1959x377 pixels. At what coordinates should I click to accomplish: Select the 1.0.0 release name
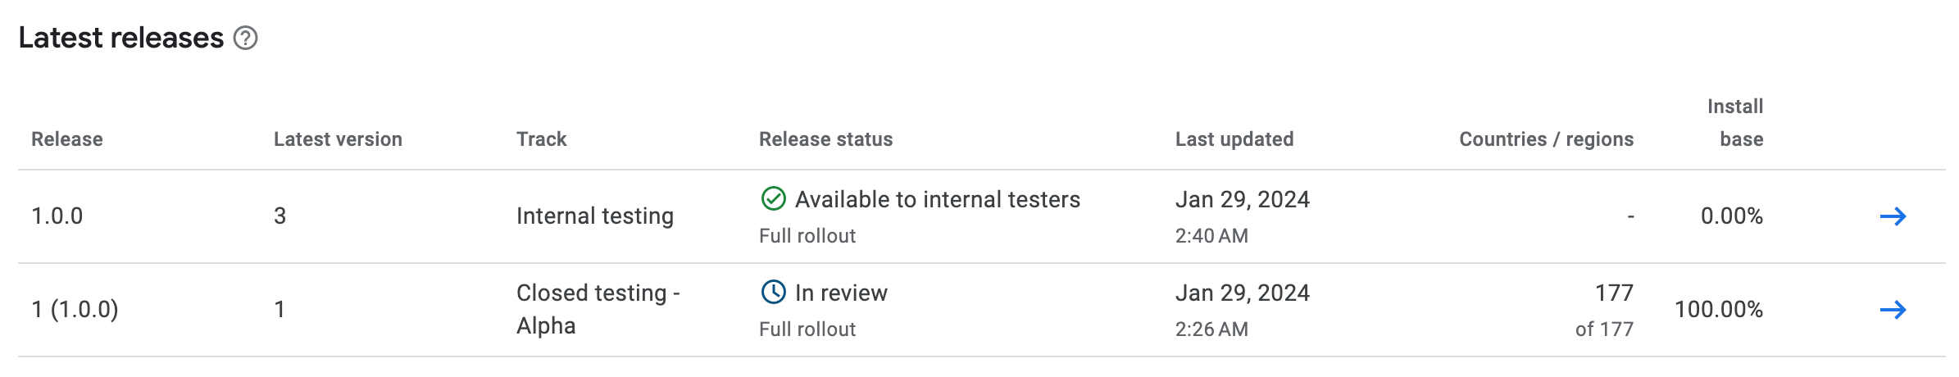57,216
